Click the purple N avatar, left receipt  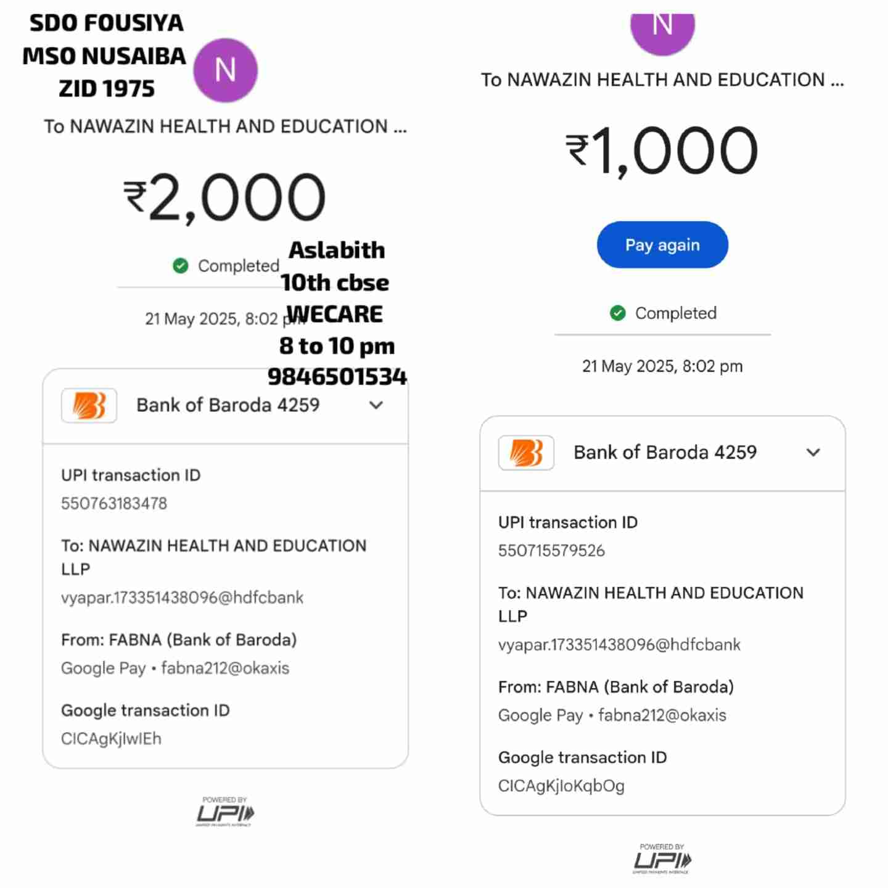coord(225,70)
